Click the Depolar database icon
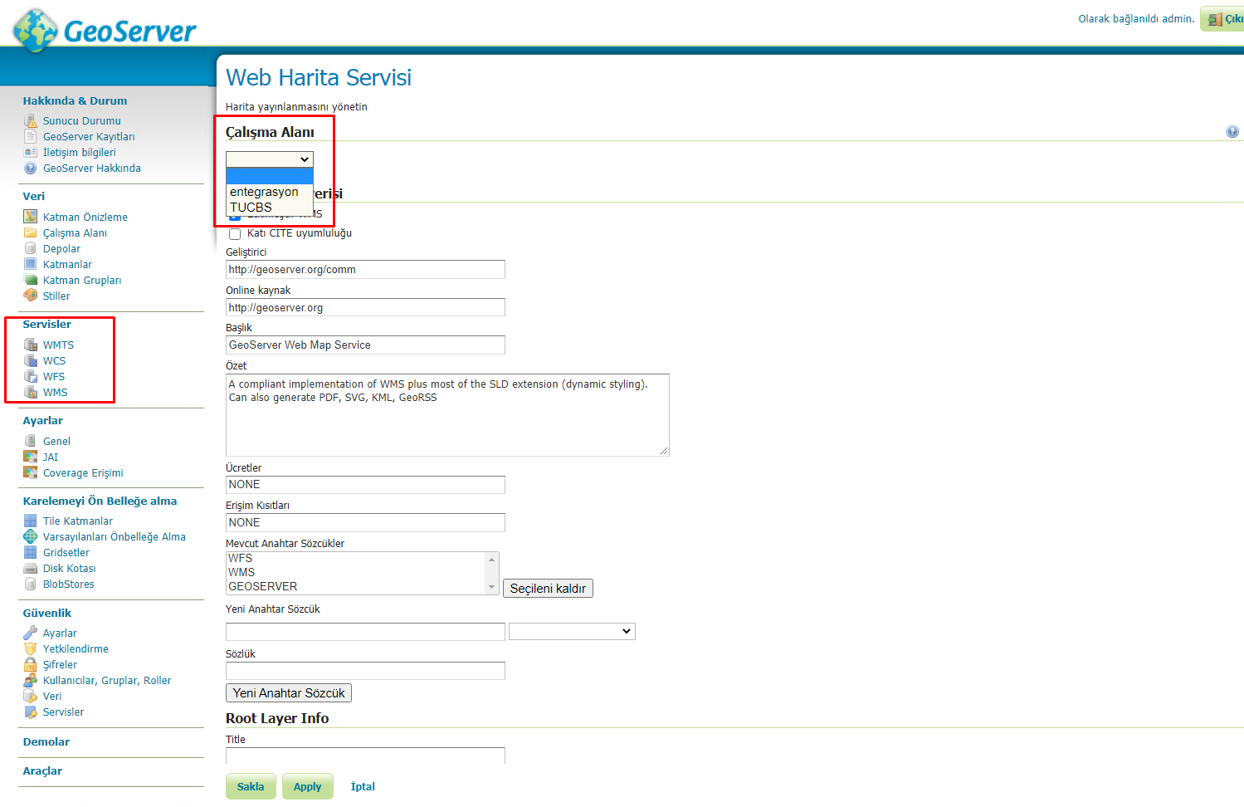This screenshot has width=1244, height=807. (x=31, y=249)
